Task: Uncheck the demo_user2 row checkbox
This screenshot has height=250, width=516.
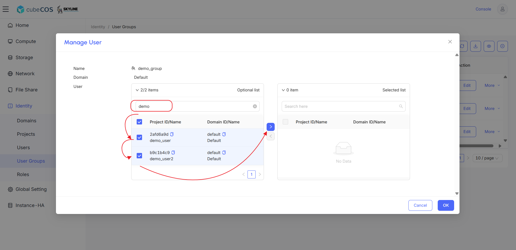Action: tap(139, 156)
